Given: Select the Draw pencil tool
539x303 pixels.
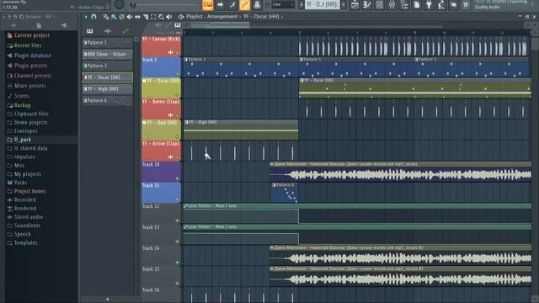Looking at the screenshot, I should pyautogui.click(x=106, y=17).
